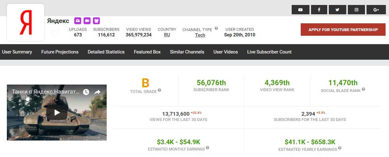Click the Google Plus icon button
The image size is (389, 157).
[376, 10]
